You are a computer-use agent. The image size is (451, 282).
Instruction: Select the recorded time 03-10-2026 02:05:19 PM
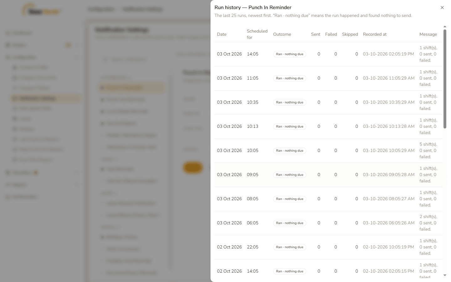(389, 54)
